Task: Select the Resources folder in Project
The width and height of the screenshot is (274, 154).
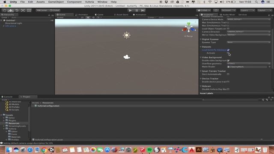Action: [14, 123]
